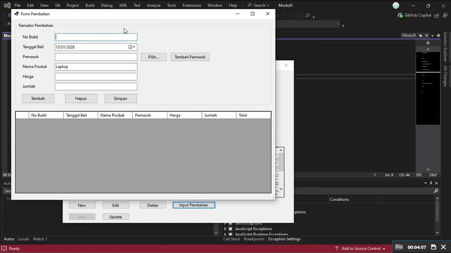This screenshot has width=451, height=253.
Task: Click the Pilih... button
Action: [154, 57]
